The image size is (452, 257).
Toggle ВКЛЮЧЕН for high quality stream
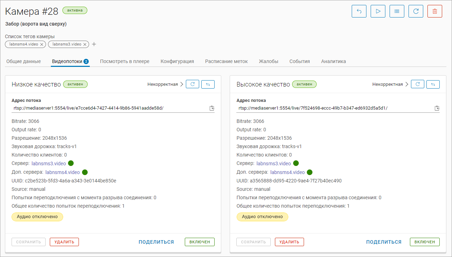(x=424, y=242)
